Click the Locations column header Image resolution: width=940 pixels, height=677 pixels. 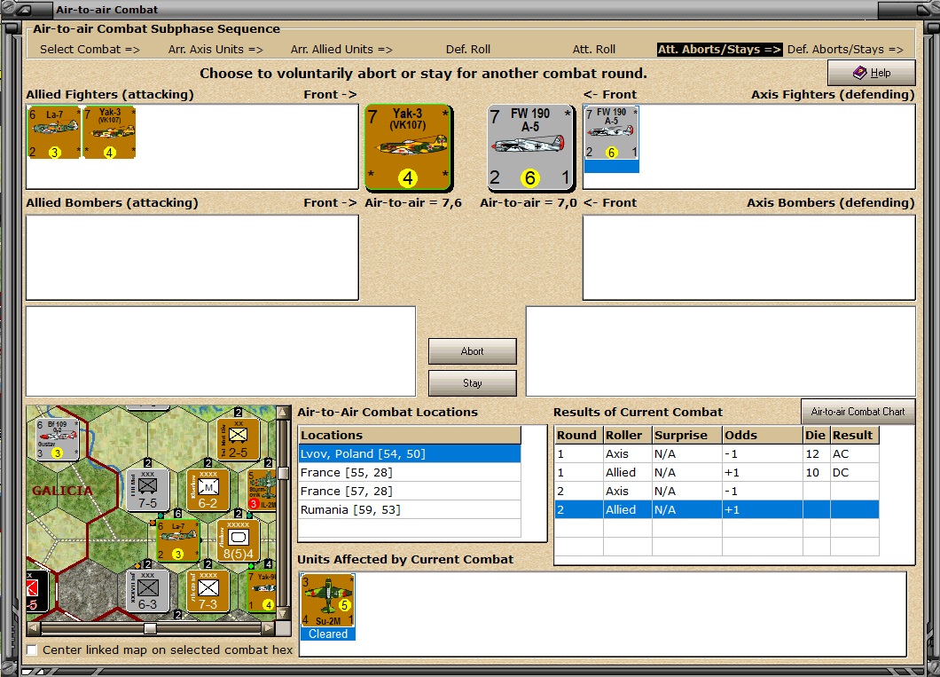410,436
